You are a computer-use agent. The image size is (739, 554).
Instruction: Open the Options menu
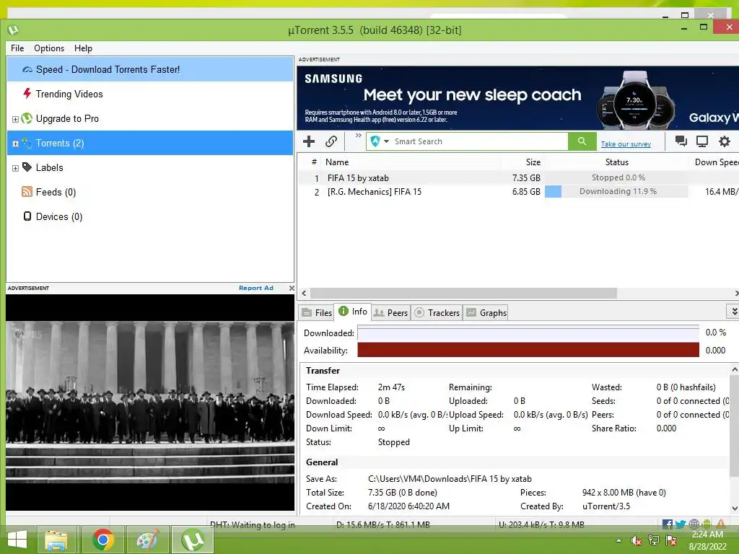coord(49,48)
